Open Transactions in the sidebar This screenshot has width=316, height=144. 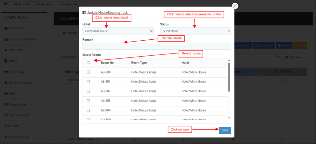(17, 104)
